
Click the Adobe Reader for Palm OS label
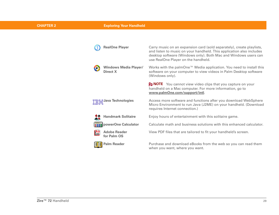pyautogui.click(x=115, y=134)
